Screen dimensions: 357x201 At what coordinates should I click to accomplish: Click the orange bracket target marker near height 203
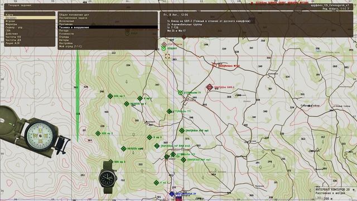[167, 56]
